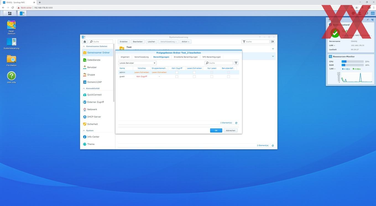376x206 pixels.
Task: Click the Systemsteuerung taskbar icon
Action: point(22,13)
